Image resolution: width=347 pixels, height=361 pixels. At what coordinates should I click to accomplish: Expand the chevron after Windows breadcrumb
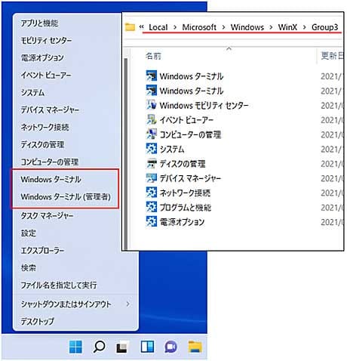click(x=271, y=27)
